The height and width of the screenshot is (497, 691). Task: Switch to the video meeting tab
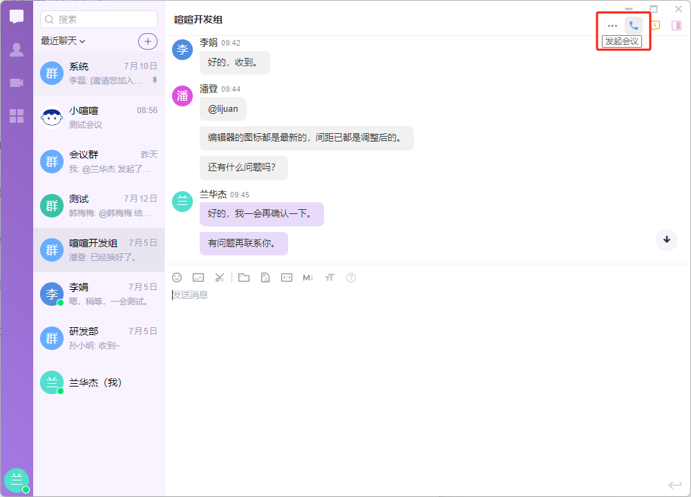(x=17, y=83)
